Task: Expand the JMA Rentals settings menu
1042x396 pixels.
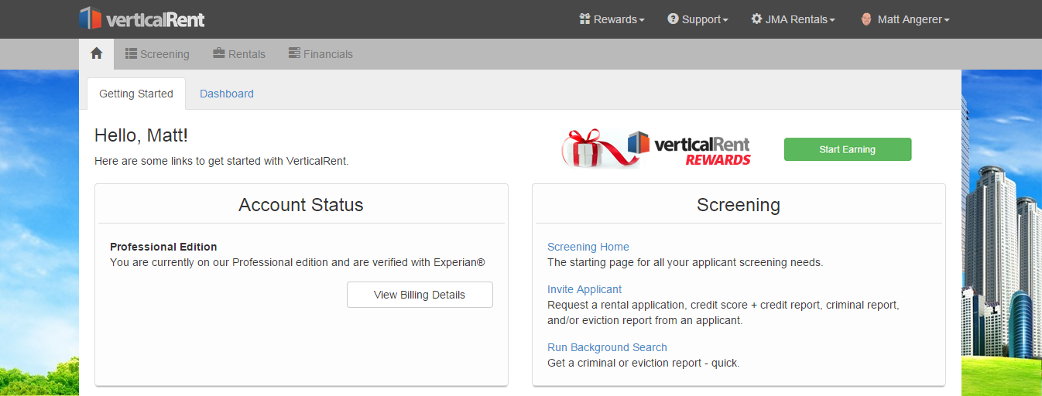Action: pyautogui.click(x=793, y=19)
